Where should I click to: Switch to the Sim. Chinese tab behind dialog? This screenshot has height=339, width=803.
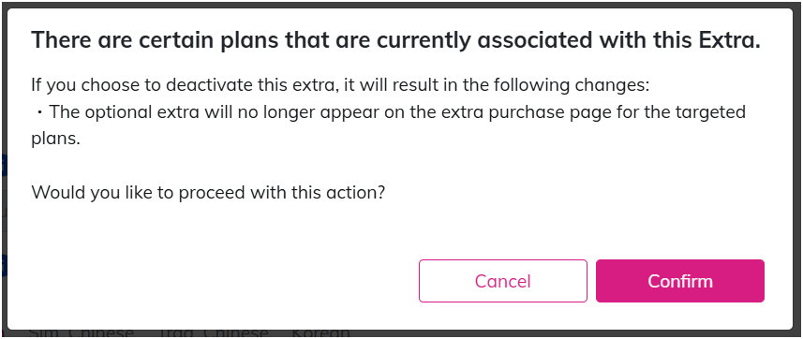pyautogui.click(x=81, y=333)
